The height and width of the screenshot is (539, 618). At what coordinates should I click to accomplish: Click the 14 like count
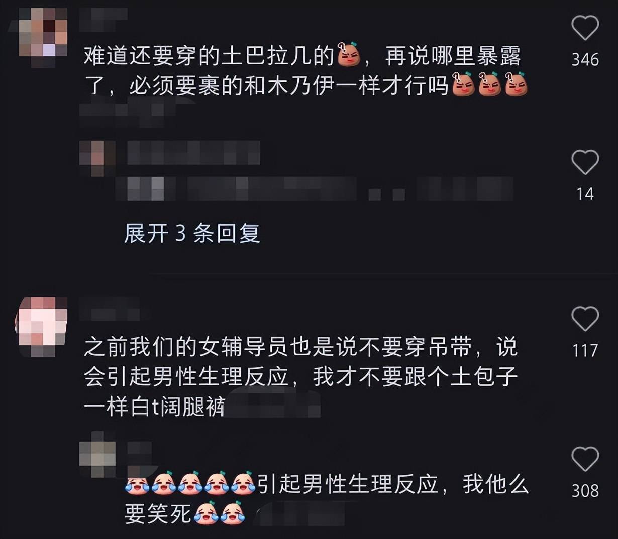[x=585, y=194]
